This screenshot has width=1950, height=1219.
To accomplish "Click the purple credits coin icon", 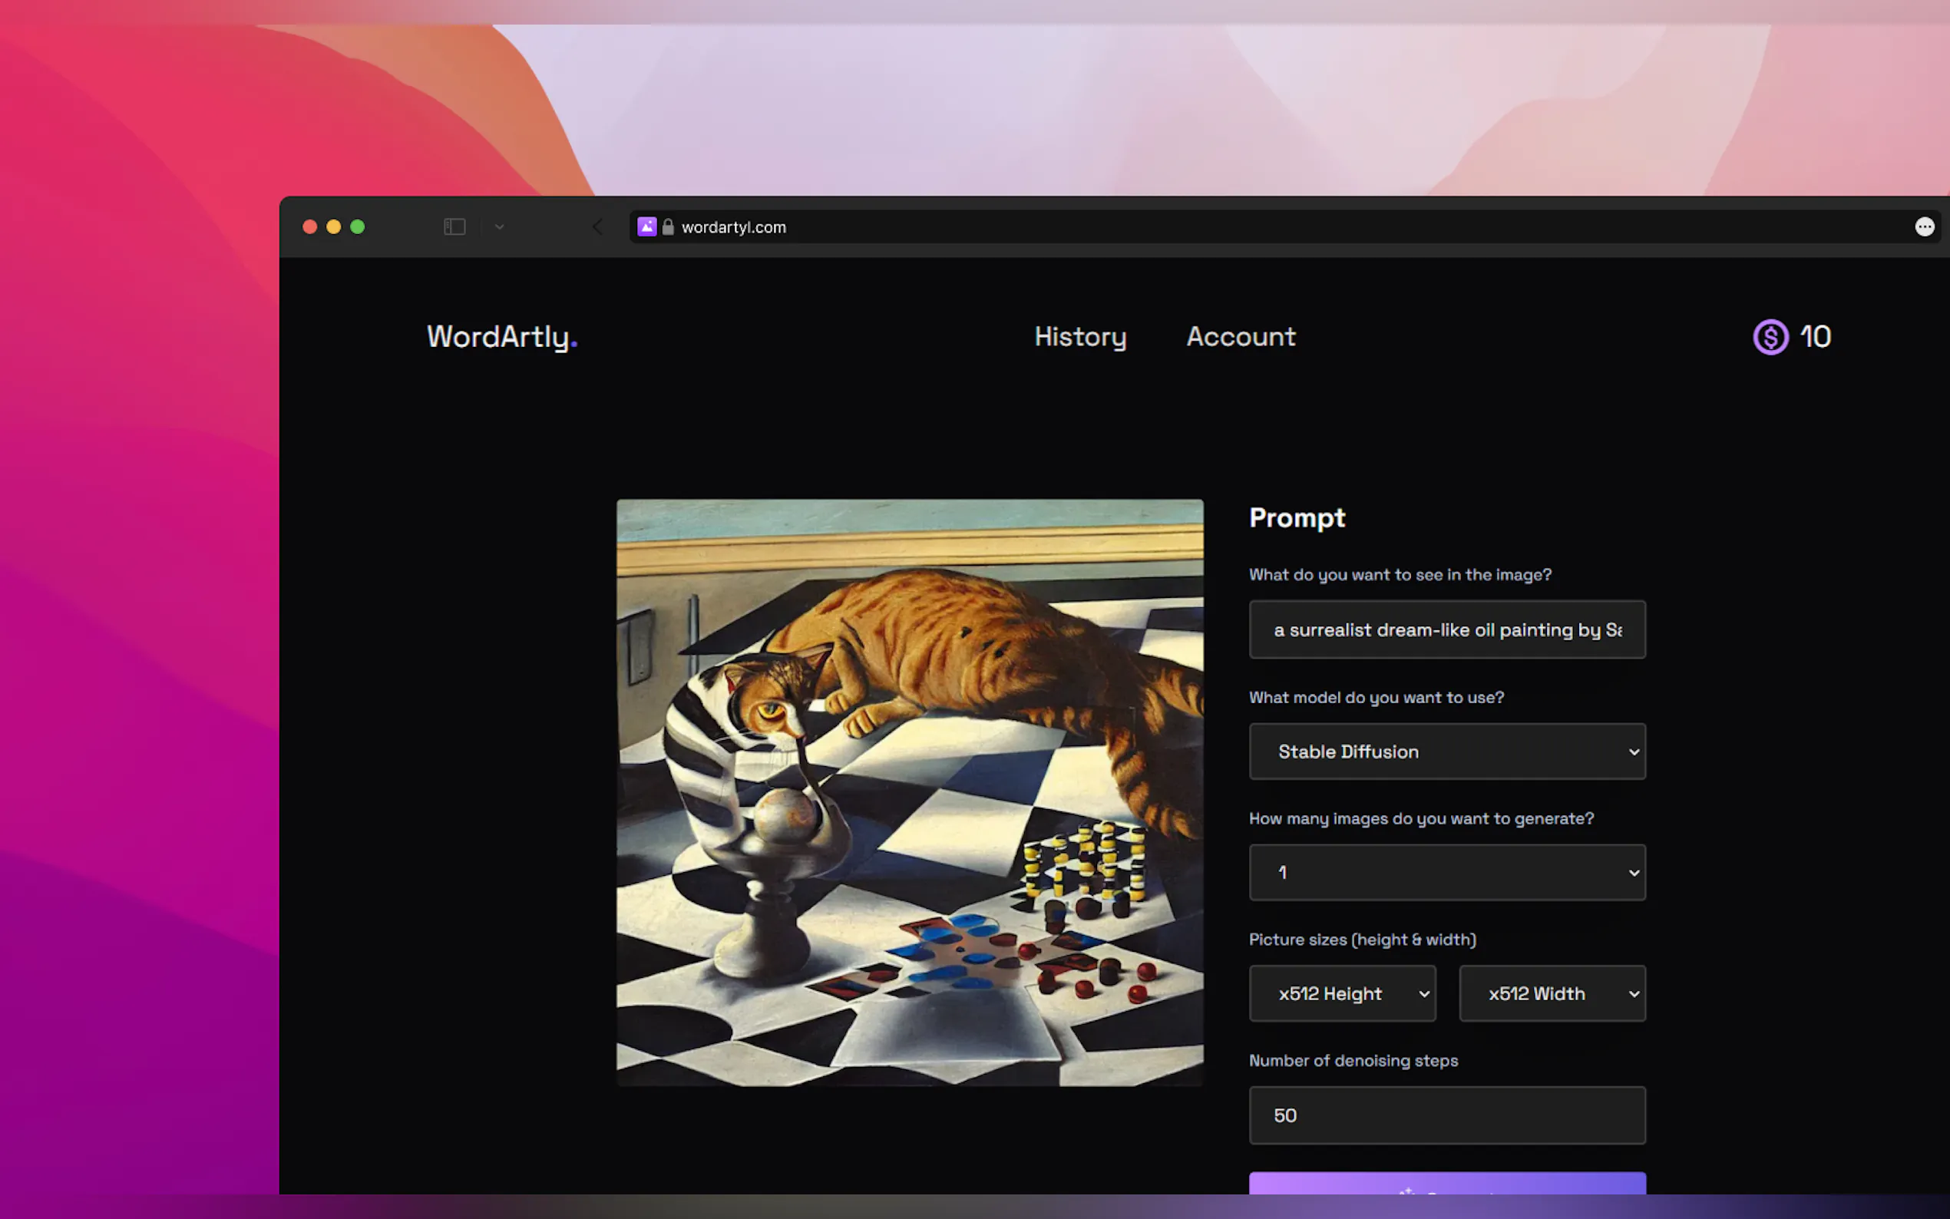I will click(x=1770, y=337).
